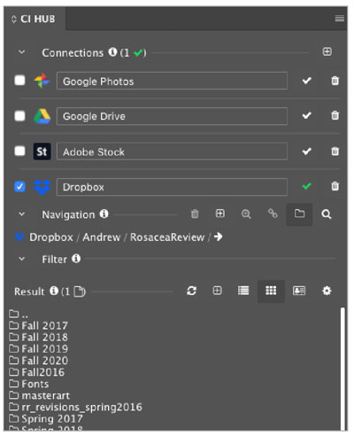Screen dimensions: 354x436
Task: Collapse the Filter section
Action: click(x=21, y=259)
